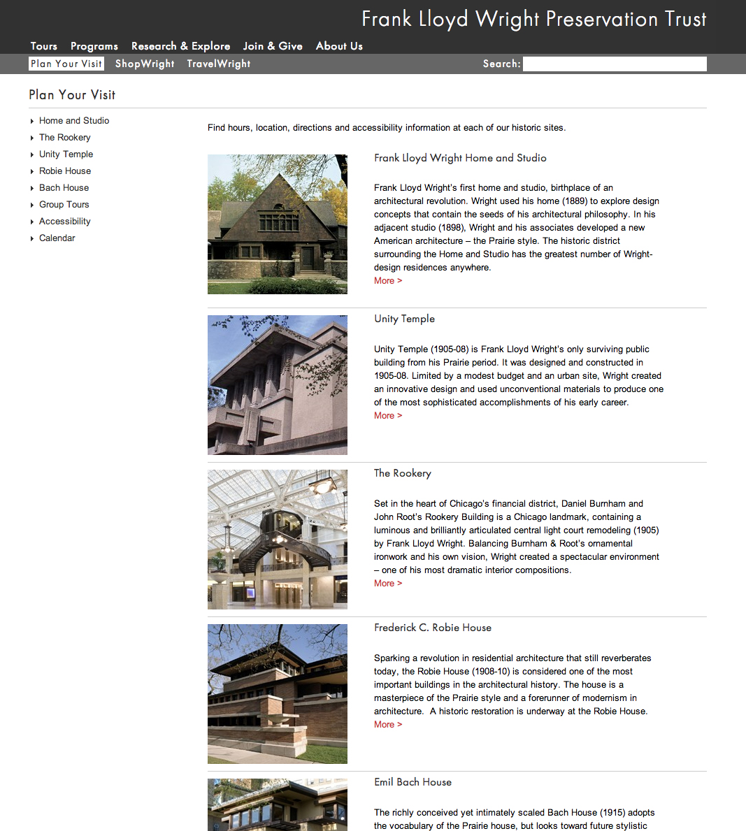The height and width of the screenshot is (831, 746).
Task: Open the About Us menu
Action: [x=339, y=46]
